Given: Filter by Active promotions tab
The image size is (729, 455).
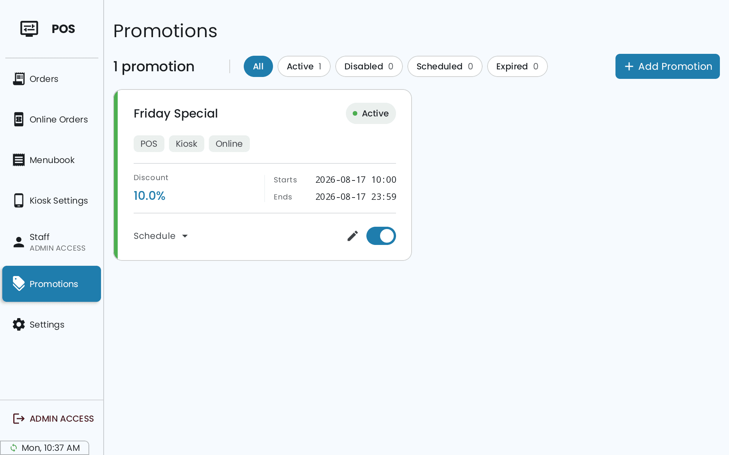Looking at the screenshot, I should click(304, 66).
